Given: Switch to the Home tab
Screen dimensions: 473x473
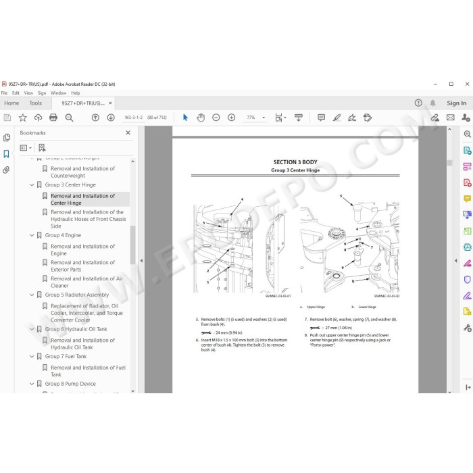Looking at the screenshot, I should (11, 103).
